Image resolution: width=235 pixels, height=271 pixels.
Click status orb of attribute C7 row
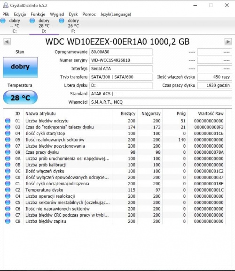pos(8,215)
